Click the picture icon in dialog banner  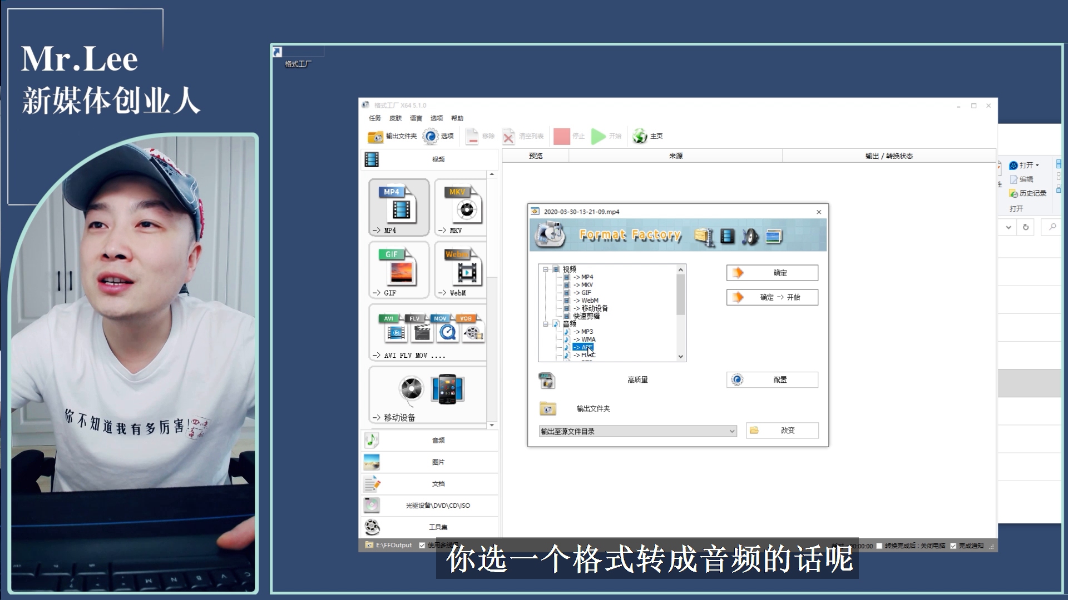(x=774, y=237)
